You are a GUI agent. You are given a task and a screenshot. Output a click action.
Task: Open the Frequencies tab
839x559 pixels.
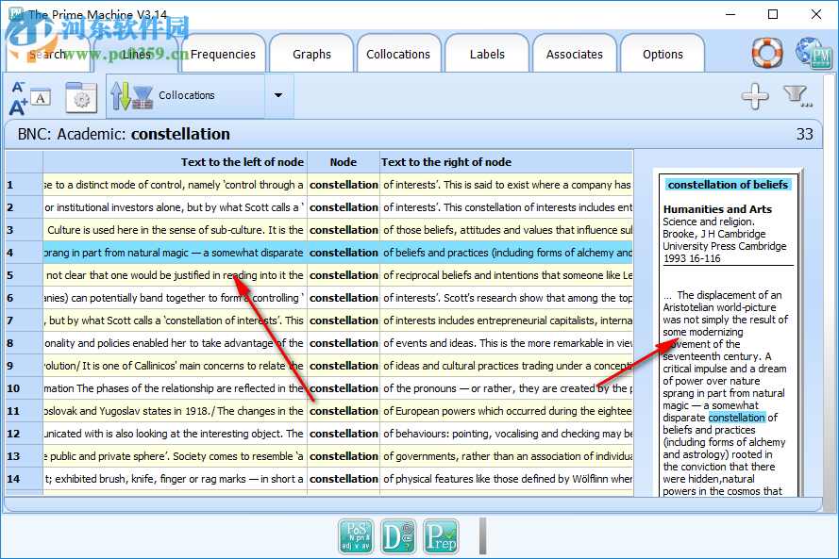[x=223, y=54]
